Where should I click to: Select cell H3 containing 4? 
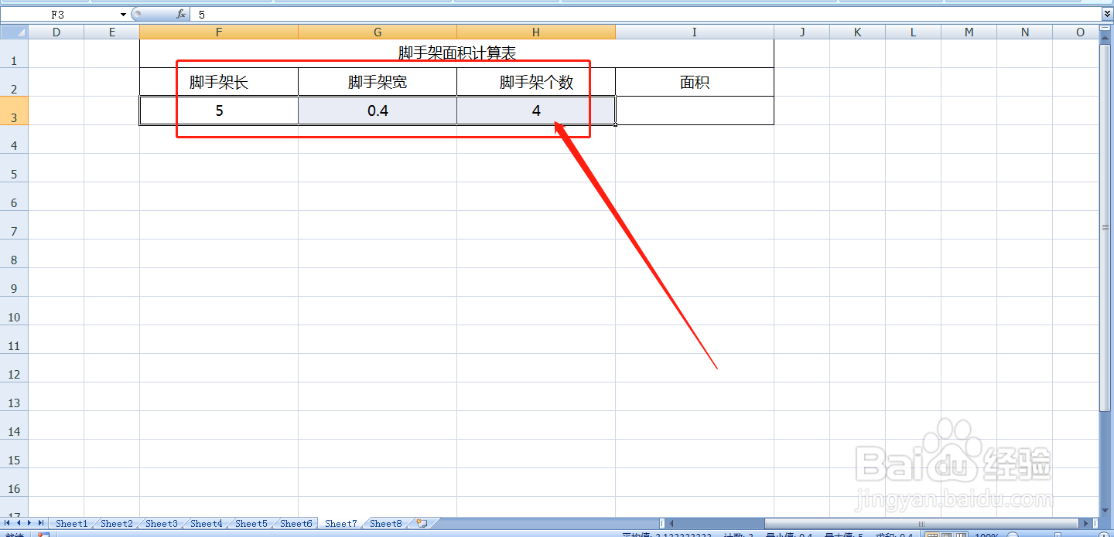point(536,110)
